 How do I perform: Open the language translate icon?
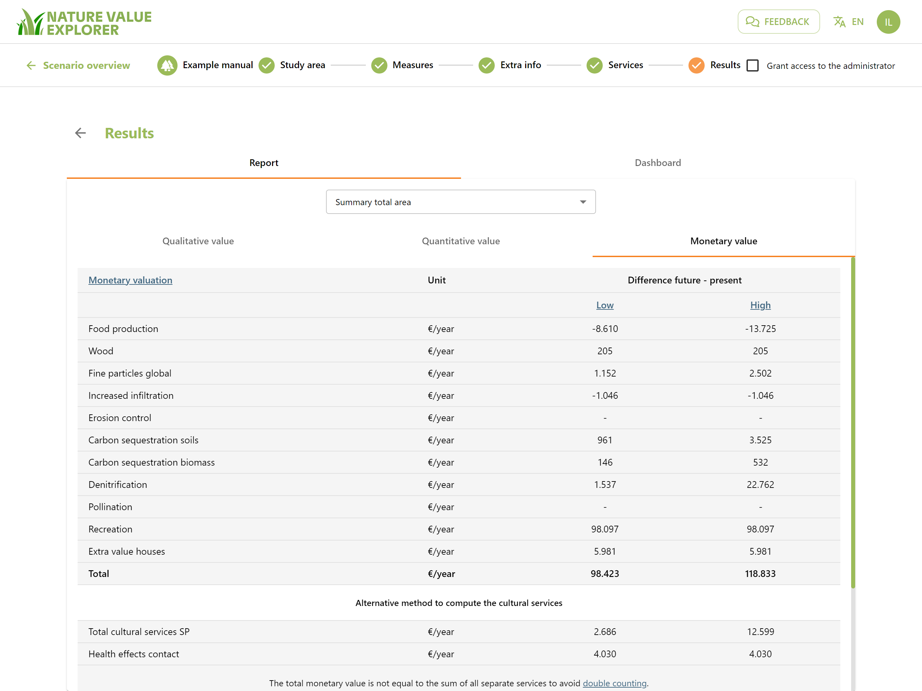coord(839,22)
